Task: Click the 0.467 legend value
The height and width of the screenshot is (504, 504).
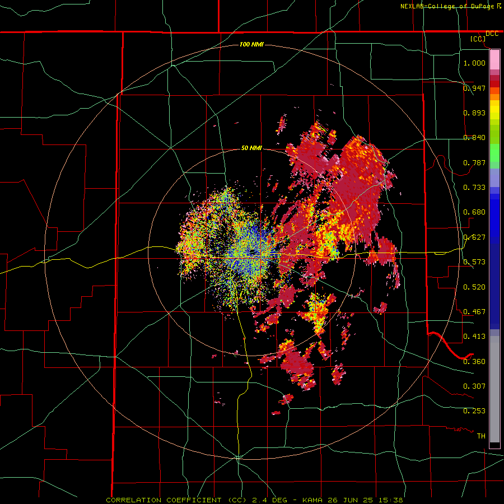Action: [474, 311]
